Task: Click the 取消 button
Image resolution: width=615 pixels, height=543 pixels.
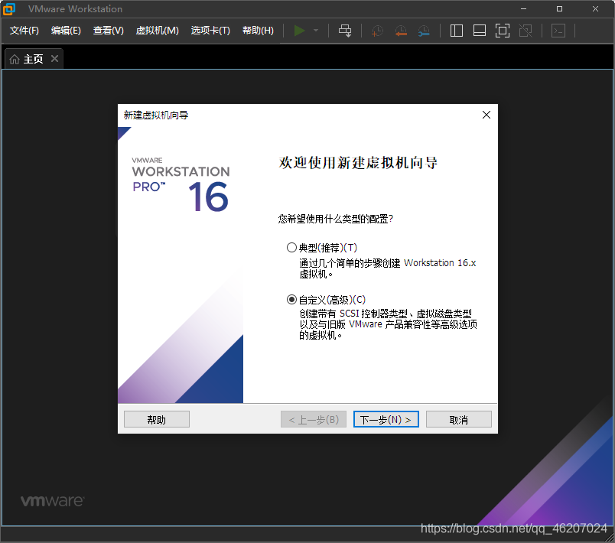Action: [x=458, y=420]
